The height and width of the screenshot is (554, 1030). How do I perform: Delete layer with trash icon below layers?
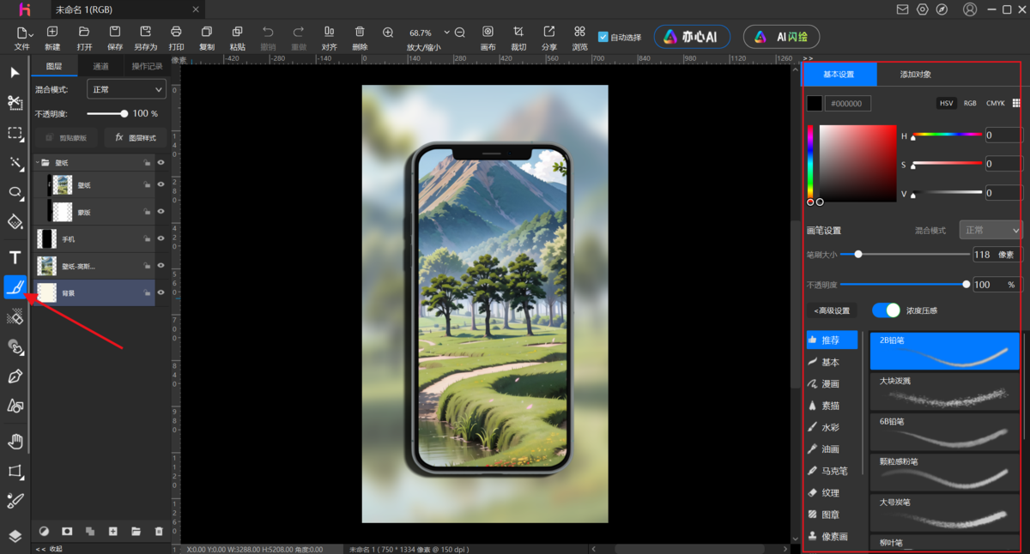click(x=159, y=532)
